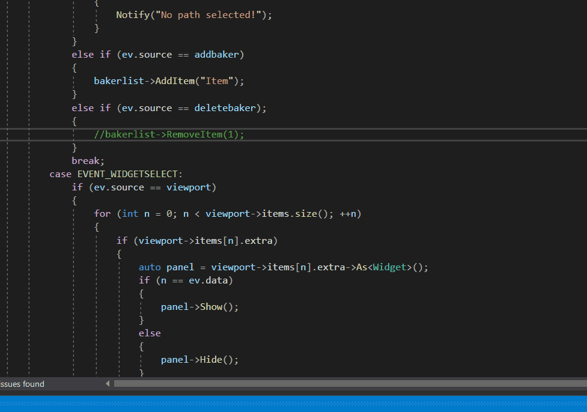587x412 pixels.
Task: Click the auto keyword
Action: 150,267
